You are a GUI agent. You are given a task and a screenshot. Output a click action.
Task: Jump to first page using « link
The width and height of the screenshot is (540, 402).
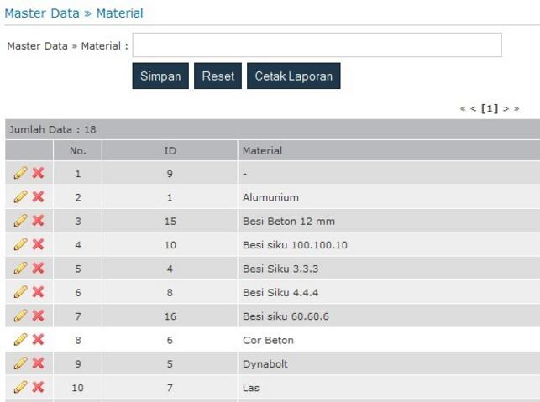click(x=463, y=109)
